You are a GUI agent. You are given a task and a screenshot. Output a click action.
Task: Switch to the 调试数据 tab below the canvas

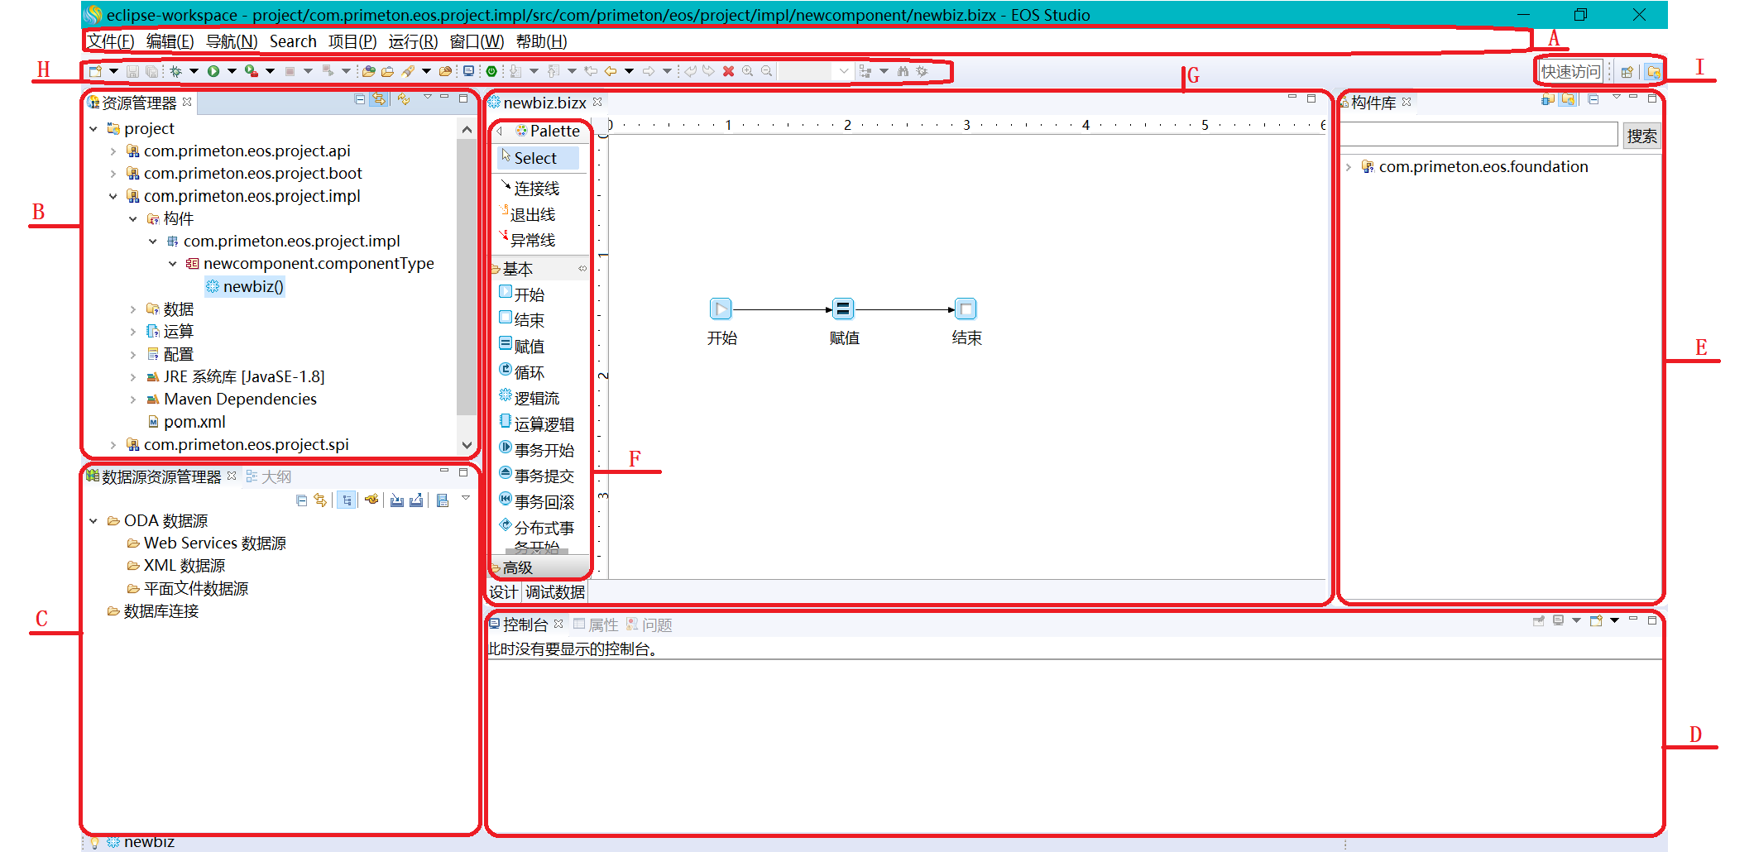pyautogui.click(x=555, y=592)
